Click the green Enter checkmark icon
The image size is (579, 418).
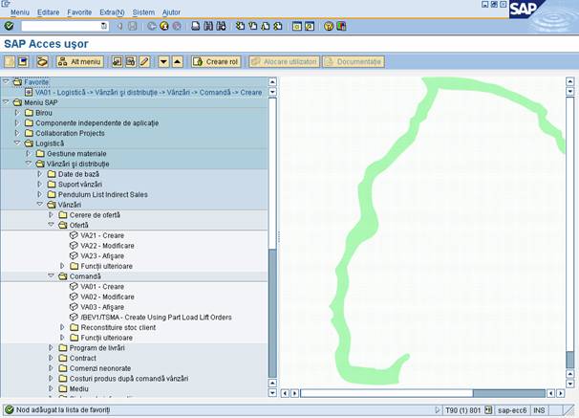(x=9, y=26)
